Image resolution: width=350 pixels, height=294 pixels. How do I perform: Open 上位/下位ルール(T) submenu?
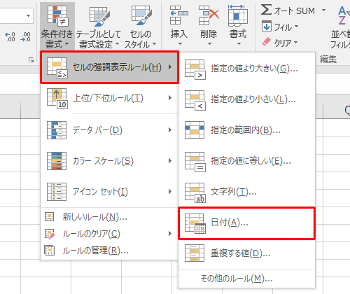pos(109,98)
